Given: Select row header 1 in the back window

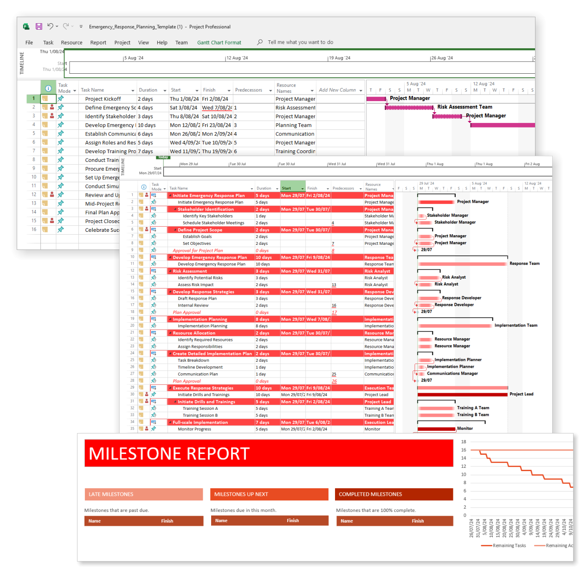Looking at the screenshot, I should tap(33, 98).
